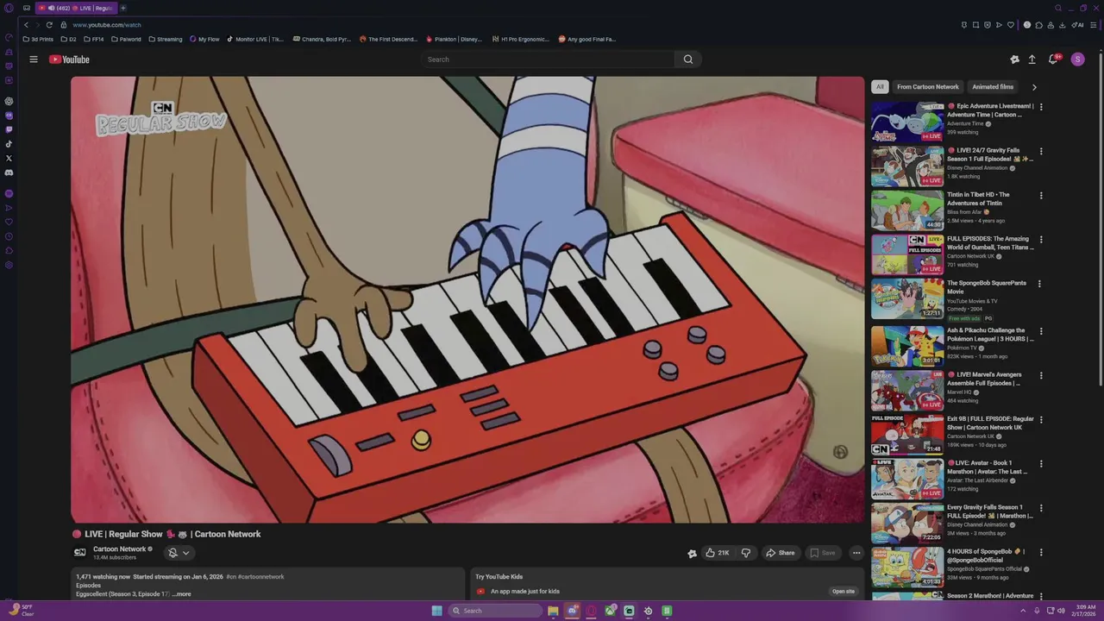Screen dimensions: 1104x621
Task: Open the weather widget showing 50°F
Action: pos(21,611)
